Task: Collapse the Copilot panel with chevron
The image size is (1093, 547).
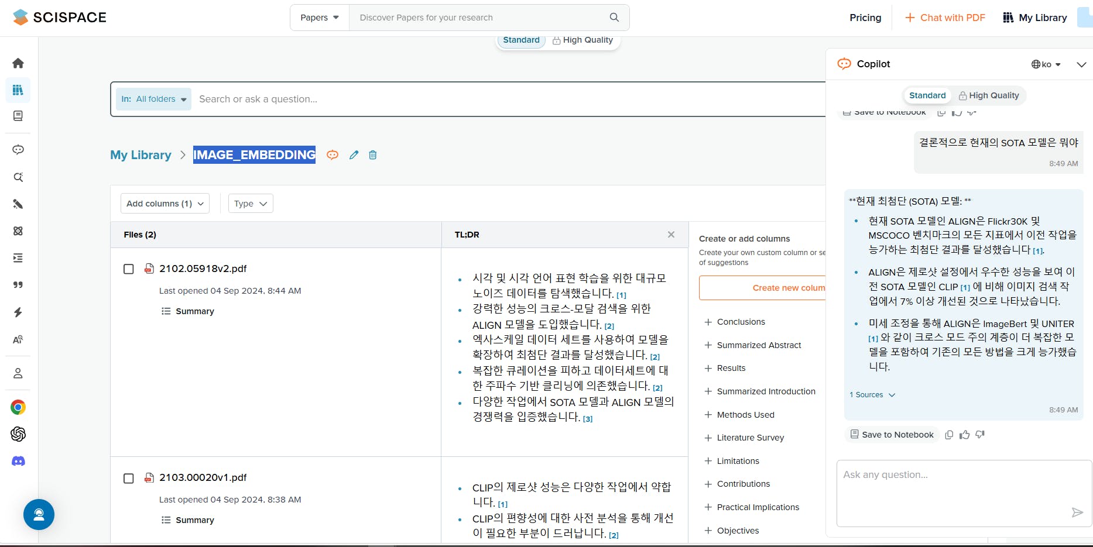Action: (x=1081, y=64)
